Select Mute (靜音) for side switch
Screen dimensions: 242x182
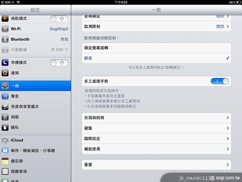(157, 58)
